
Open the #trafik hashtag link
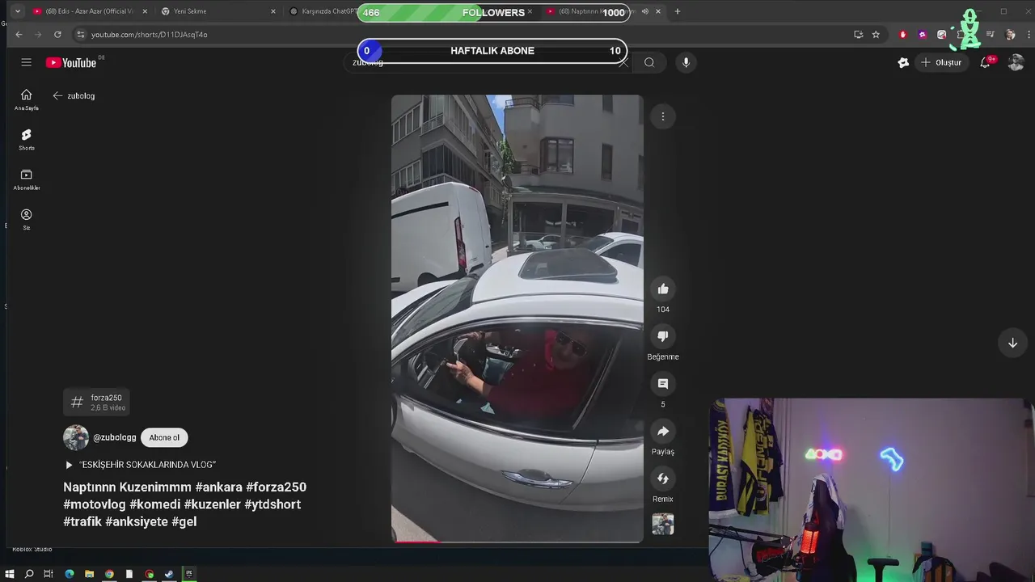[x=82, y=521]
